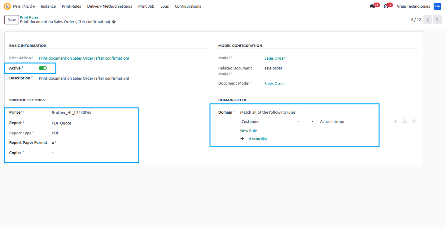Open the gear actions menu beside the title
Viewport: 446px width, 228px height.
point(114,22)
